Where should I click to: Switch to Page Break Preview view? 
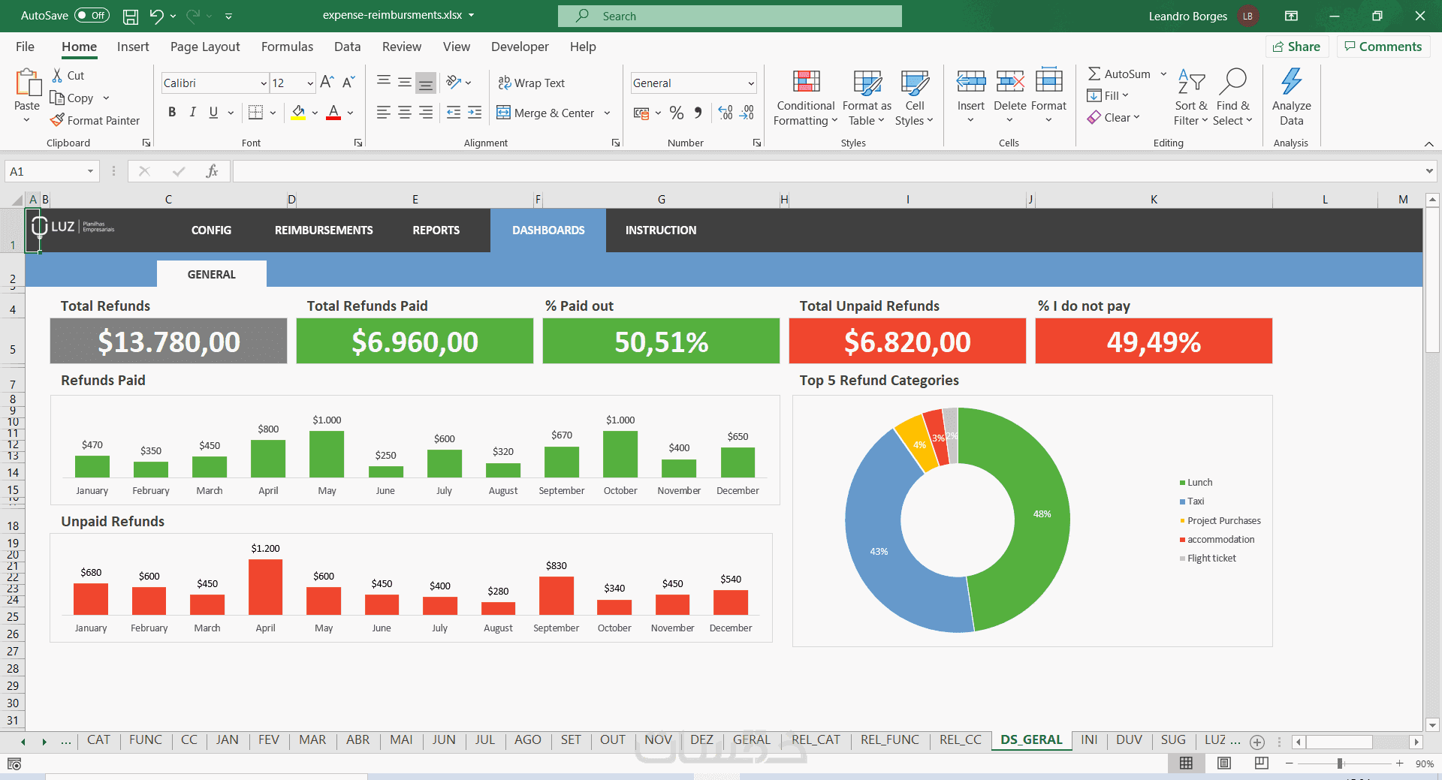[1262, 763]
